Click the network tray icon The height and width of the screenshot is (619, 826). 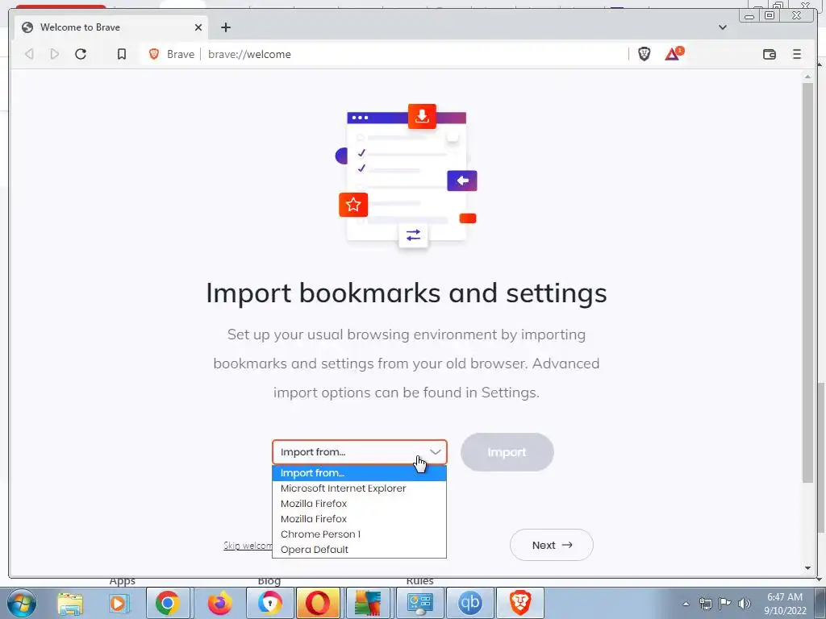[x=705, y=604]
